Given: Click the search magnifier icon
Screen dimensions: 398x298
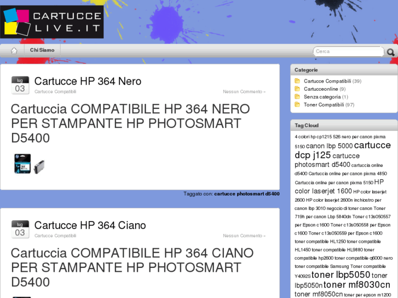Looking at the screenshot, I should pyautogui.click(x=391, y=52).
